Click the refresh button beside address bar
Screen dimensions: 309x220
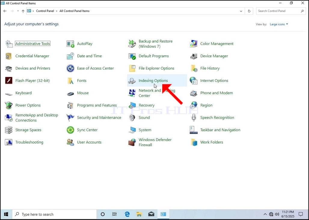coord(249,11)
